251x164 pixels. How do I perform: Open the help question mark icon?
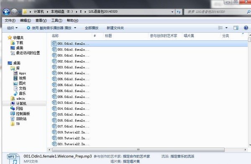[246, 28]
